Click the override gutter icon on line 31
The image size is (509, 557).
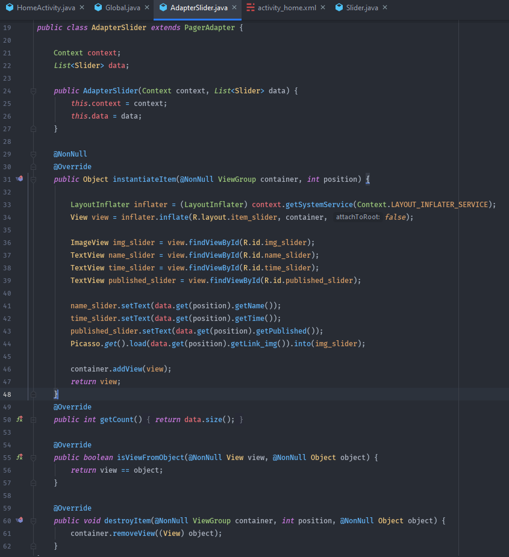pos(19,179)
